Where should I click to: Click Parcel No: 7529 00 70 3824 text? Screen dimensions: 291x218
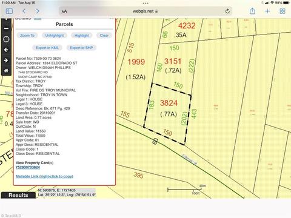(38, 59)
